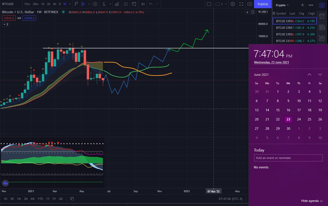
Task: Open the Indicators fx menu
Action: coord(104,4)
